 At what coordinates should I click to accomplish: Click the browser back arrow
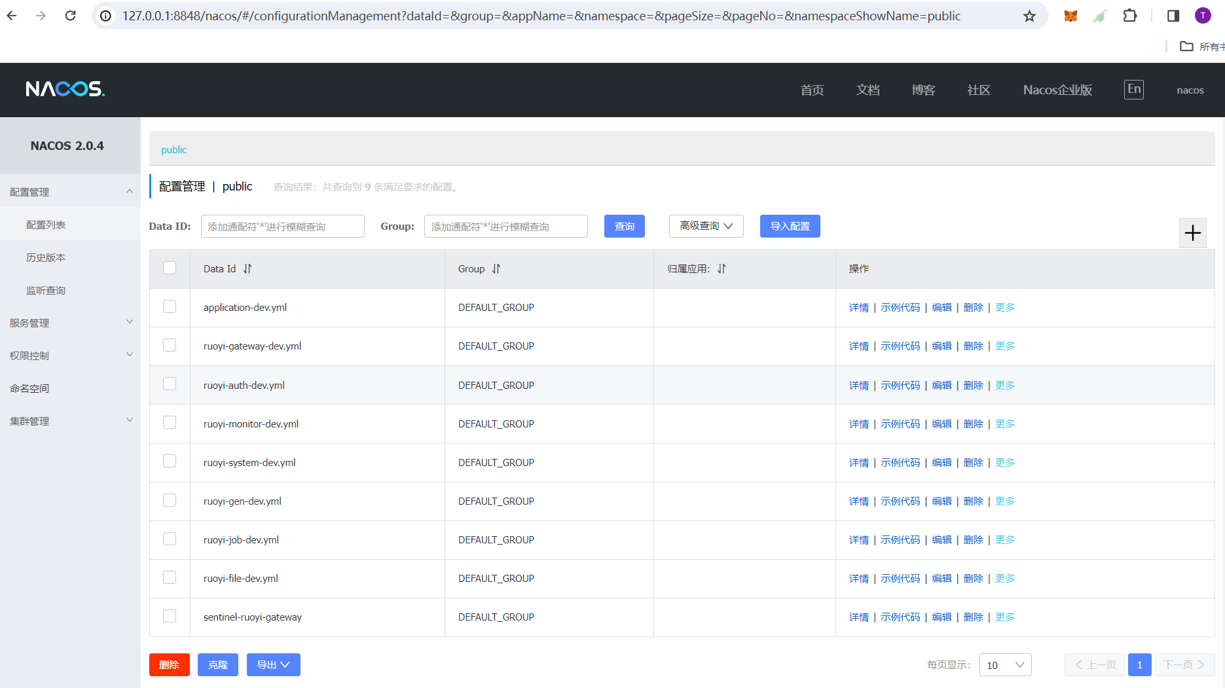point(12,16)
